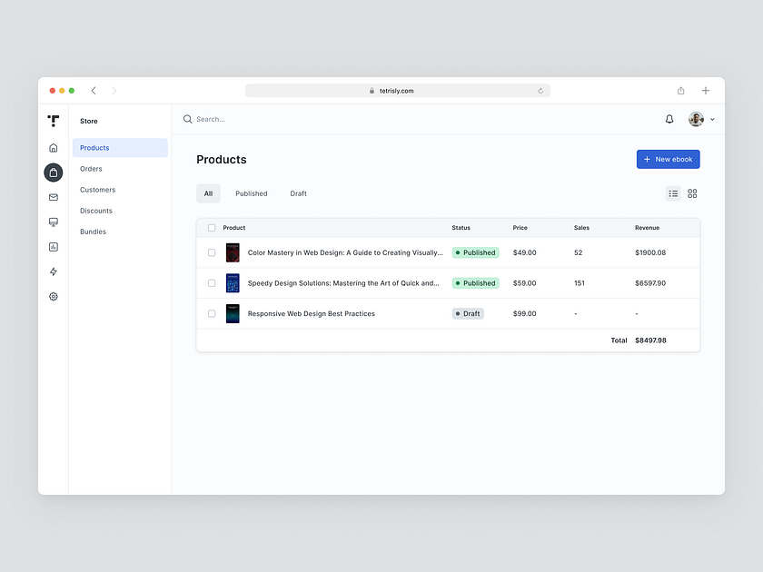Open the Discounts section
This screenshot has width=763, height=572.
94,210
